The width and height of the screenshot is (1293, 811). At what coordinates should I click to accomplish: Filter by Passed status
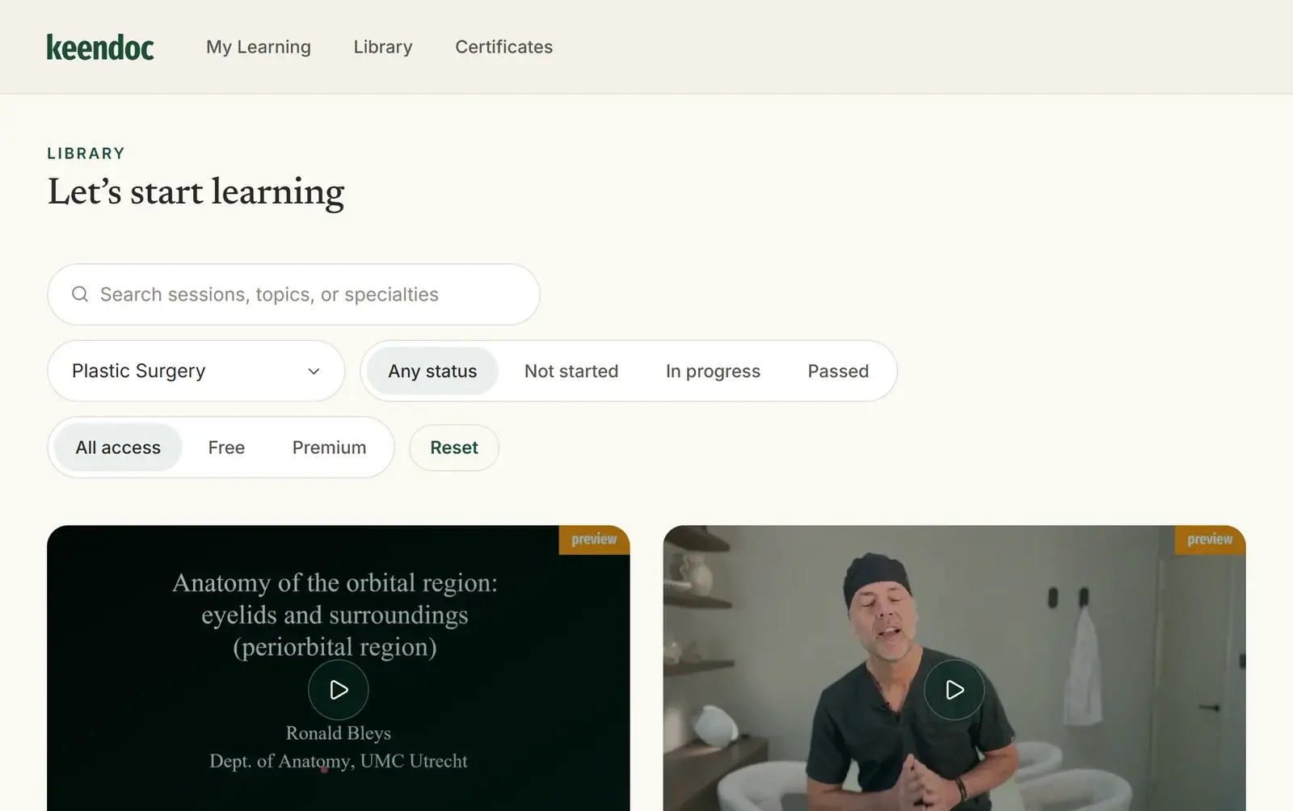pyautogui.click(x=838, y=371)
